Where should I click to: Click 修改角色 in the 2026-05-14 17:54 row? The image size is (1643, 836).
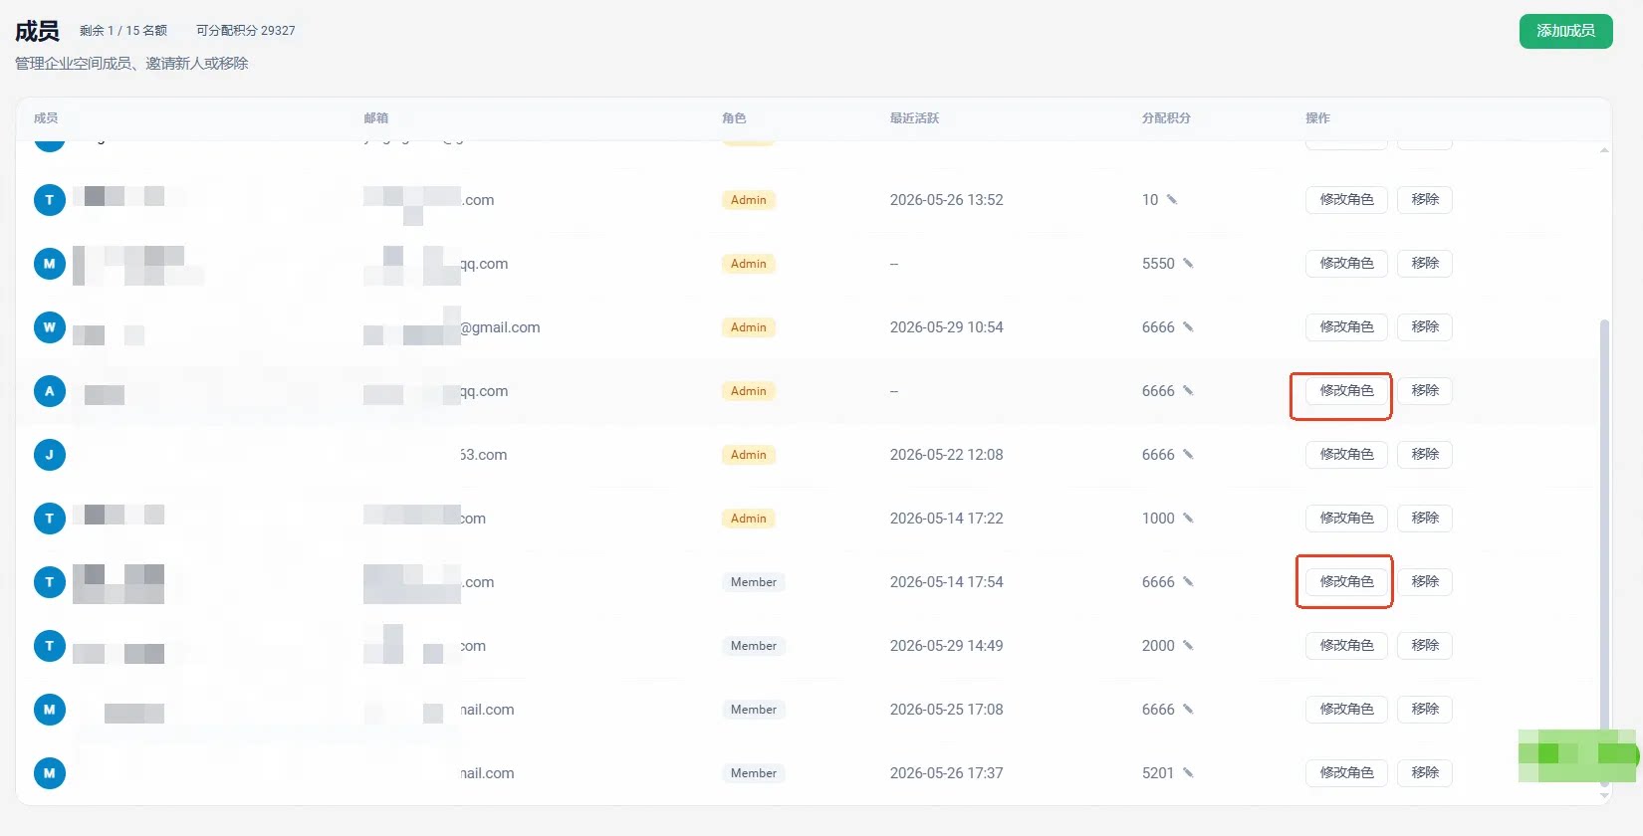point(1346,581)
